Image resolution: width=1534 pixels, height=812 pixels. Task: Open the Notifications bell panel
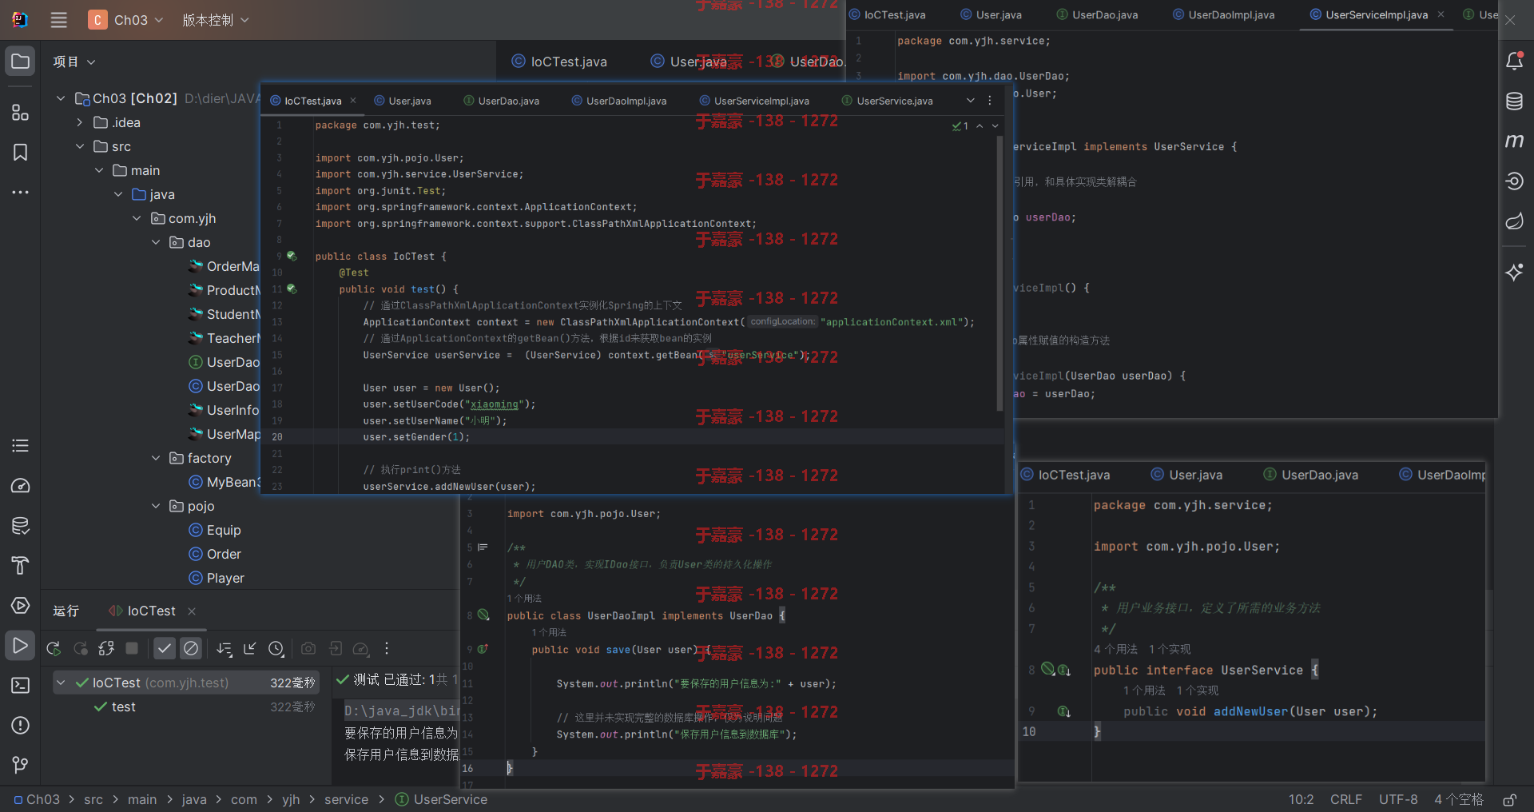1514,61
